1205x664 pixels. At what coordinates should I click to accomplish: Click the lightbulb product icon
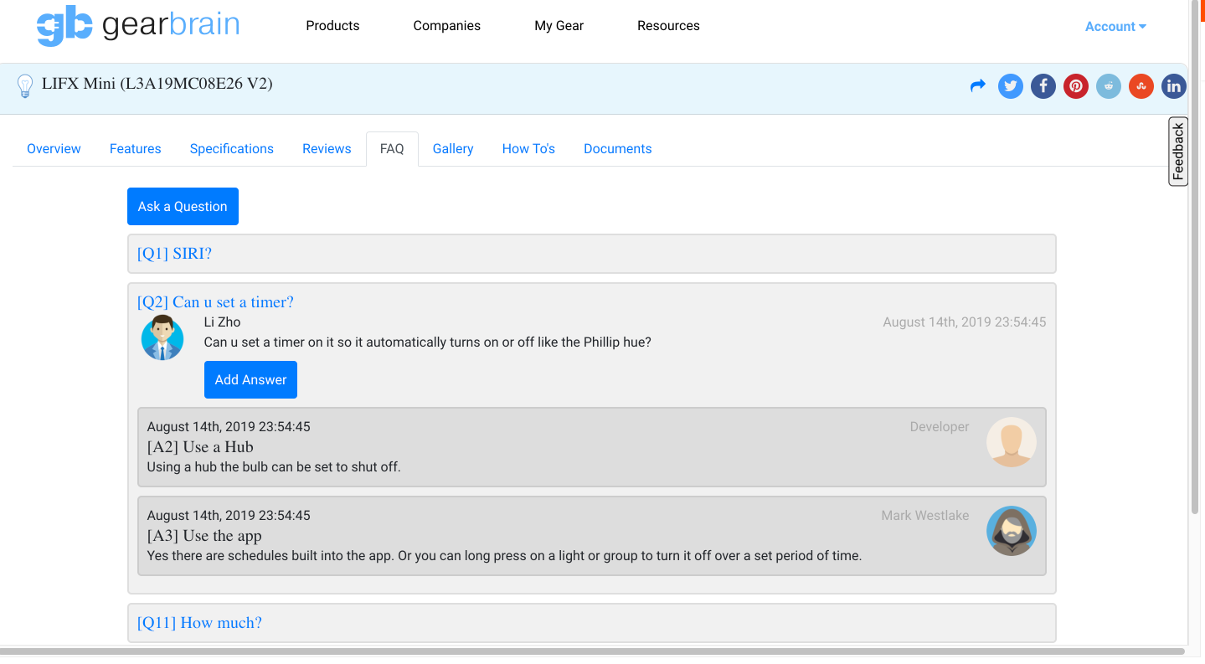pyautogui.click(x=25, y=85)
